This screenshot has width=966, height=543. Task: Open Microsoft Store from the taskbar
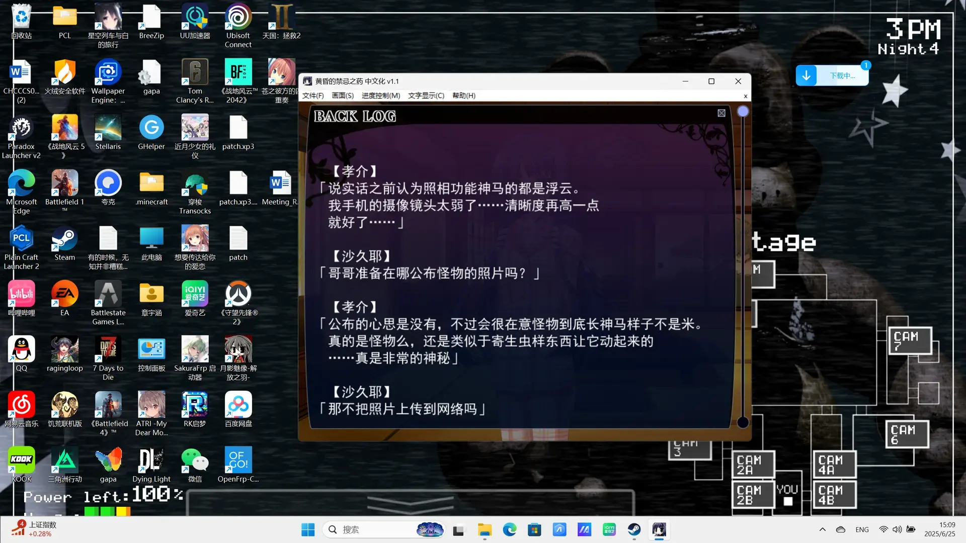[534, 529]
